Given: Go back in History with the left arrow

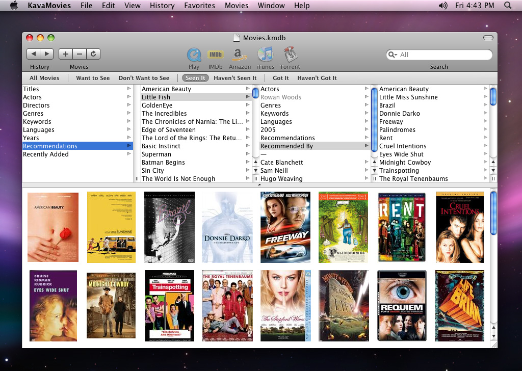Looking at the screenshot, I should coord(33,54).
